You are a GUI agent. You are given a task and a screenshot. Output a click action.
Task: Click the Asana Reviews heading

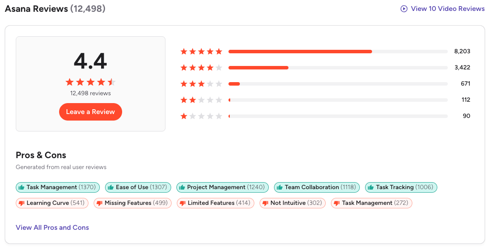(x=55, y=9)
